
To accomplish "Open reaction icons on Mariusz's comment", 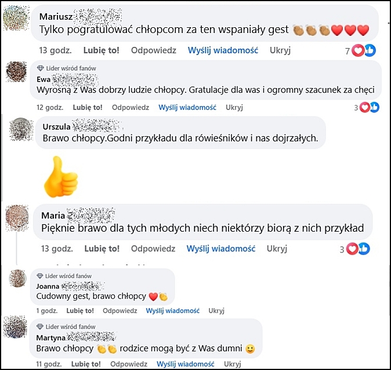I will tap(364, 50).
